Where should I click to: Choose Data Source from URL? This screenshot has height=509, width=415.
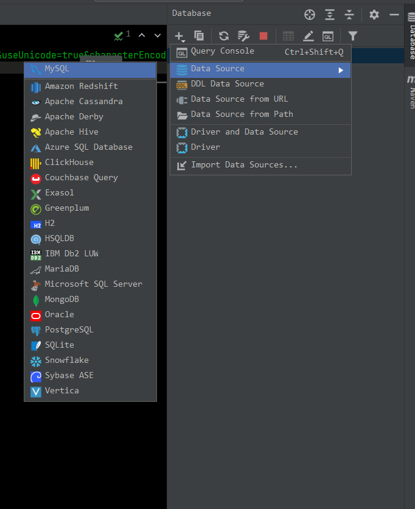(x=260, y=99)
